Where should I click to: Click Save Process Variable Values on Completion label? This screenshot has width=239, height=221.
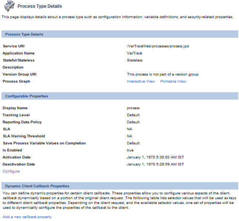(44, 143)
